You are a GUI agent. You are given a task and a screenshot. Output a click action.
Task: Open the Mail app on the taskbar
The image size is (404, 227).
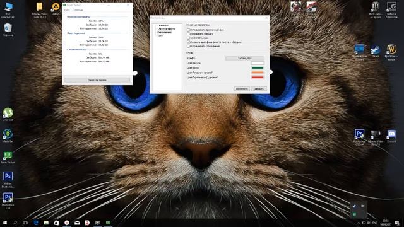[77, 223]
